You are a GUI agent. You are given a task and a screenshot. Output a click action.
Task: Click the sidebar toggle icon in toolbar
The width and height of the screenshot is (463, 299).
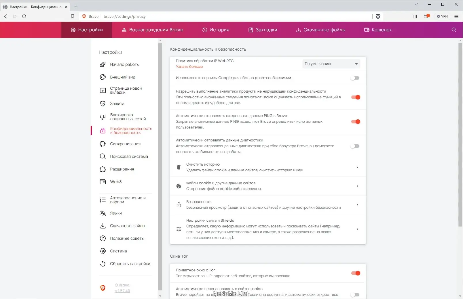415,16
